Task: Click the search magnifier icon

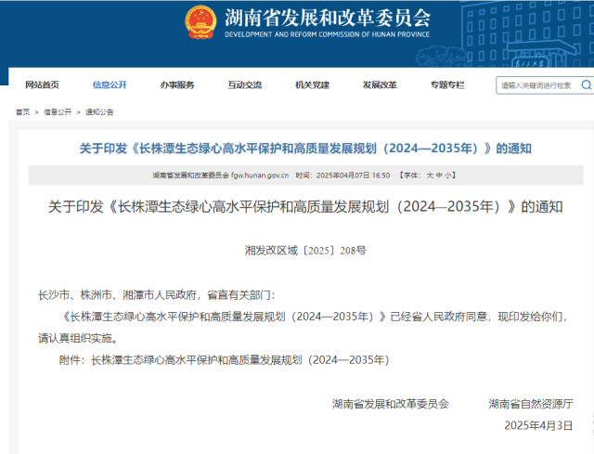Action: 587,85
